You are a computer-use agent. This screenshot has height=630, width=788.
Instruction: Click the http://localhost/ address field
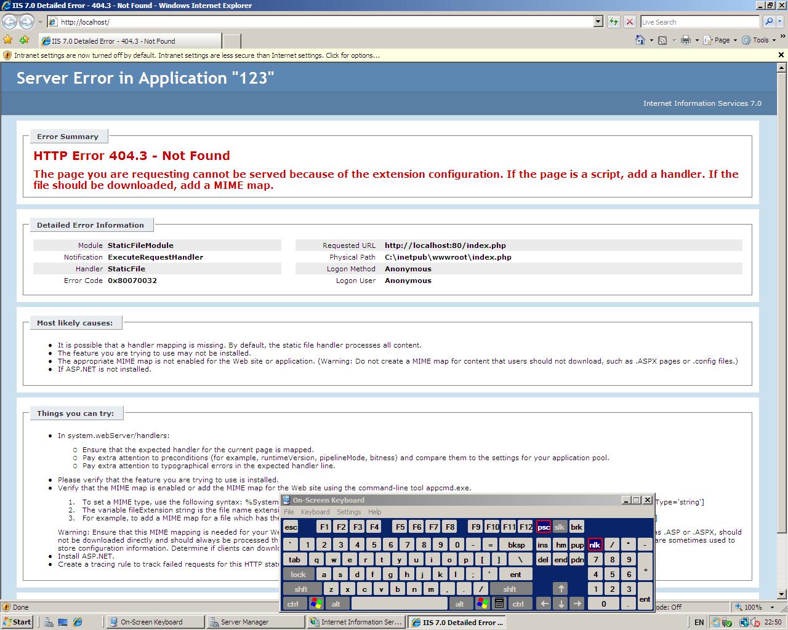(x=326, y=22)
